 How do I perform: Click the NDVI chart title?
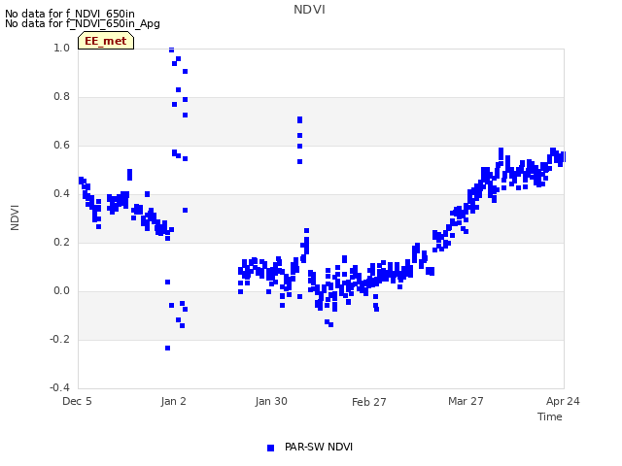(x=309, y=10)
